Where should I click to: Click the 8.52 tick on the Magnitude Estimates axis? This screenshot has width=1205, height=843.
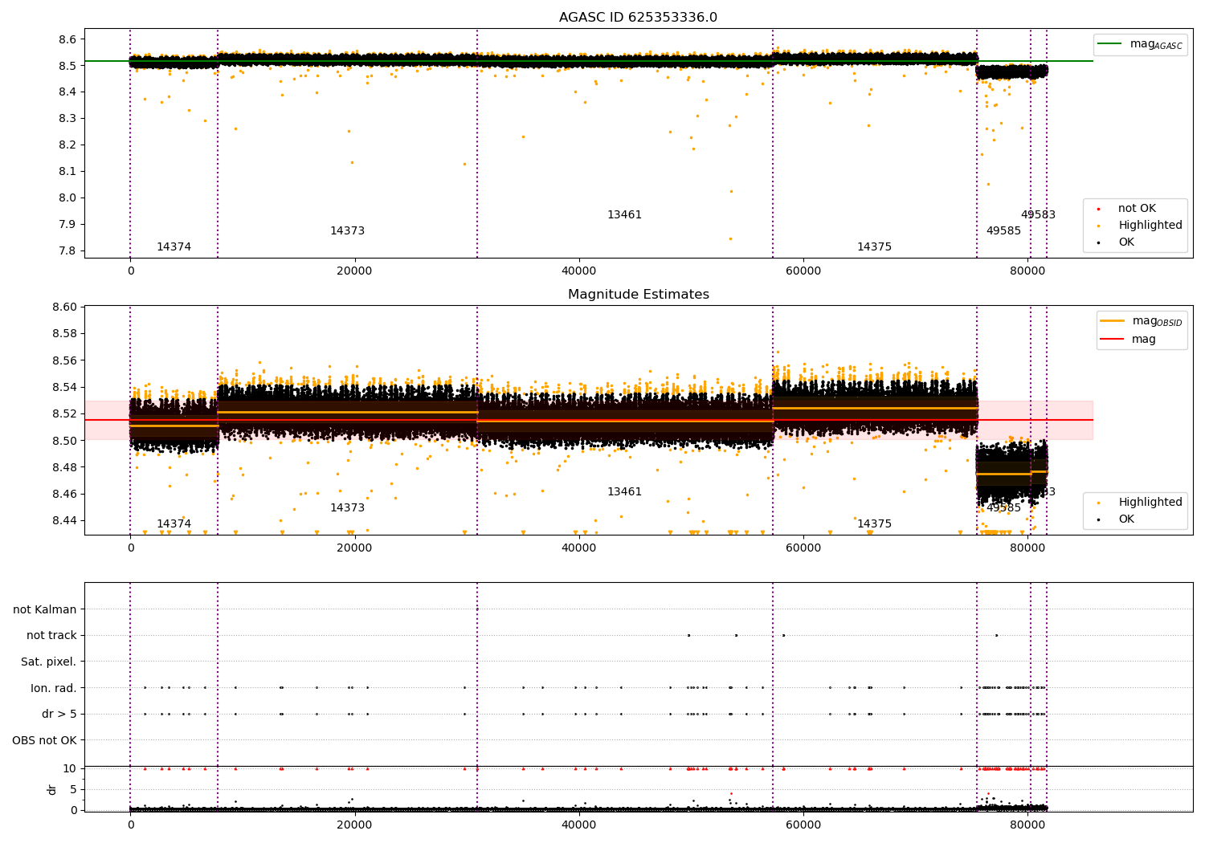pos(64,414)
